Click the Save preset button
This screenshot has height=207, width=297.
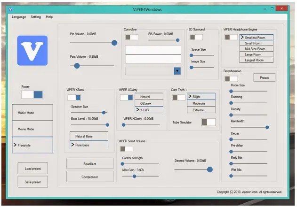coord(33,182)
